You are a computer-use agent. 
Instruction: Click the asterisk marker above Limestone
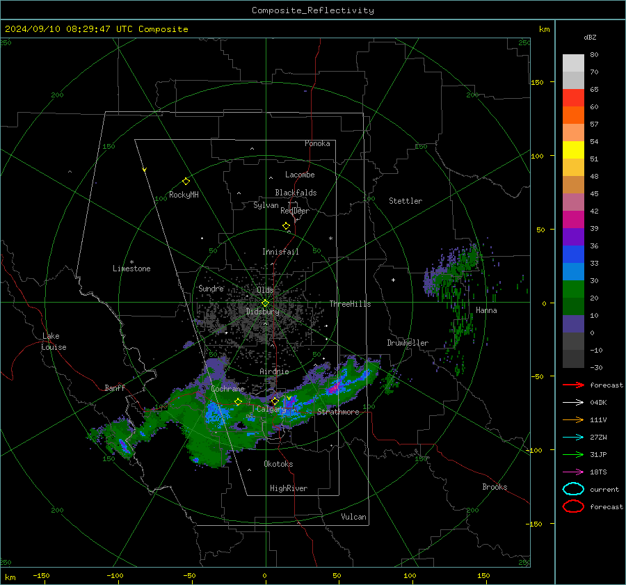(131, 262)
